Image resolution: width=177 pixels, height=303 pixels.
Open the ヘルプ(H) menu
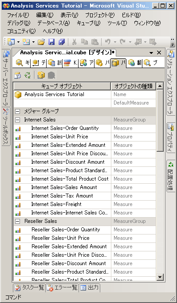[53, 31]
